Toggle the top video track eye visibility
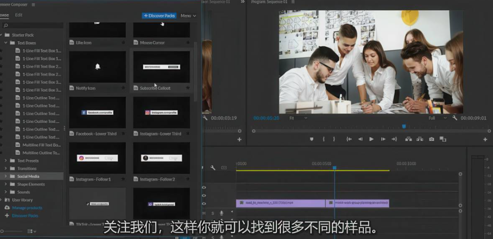 click(x=204, y=187)
